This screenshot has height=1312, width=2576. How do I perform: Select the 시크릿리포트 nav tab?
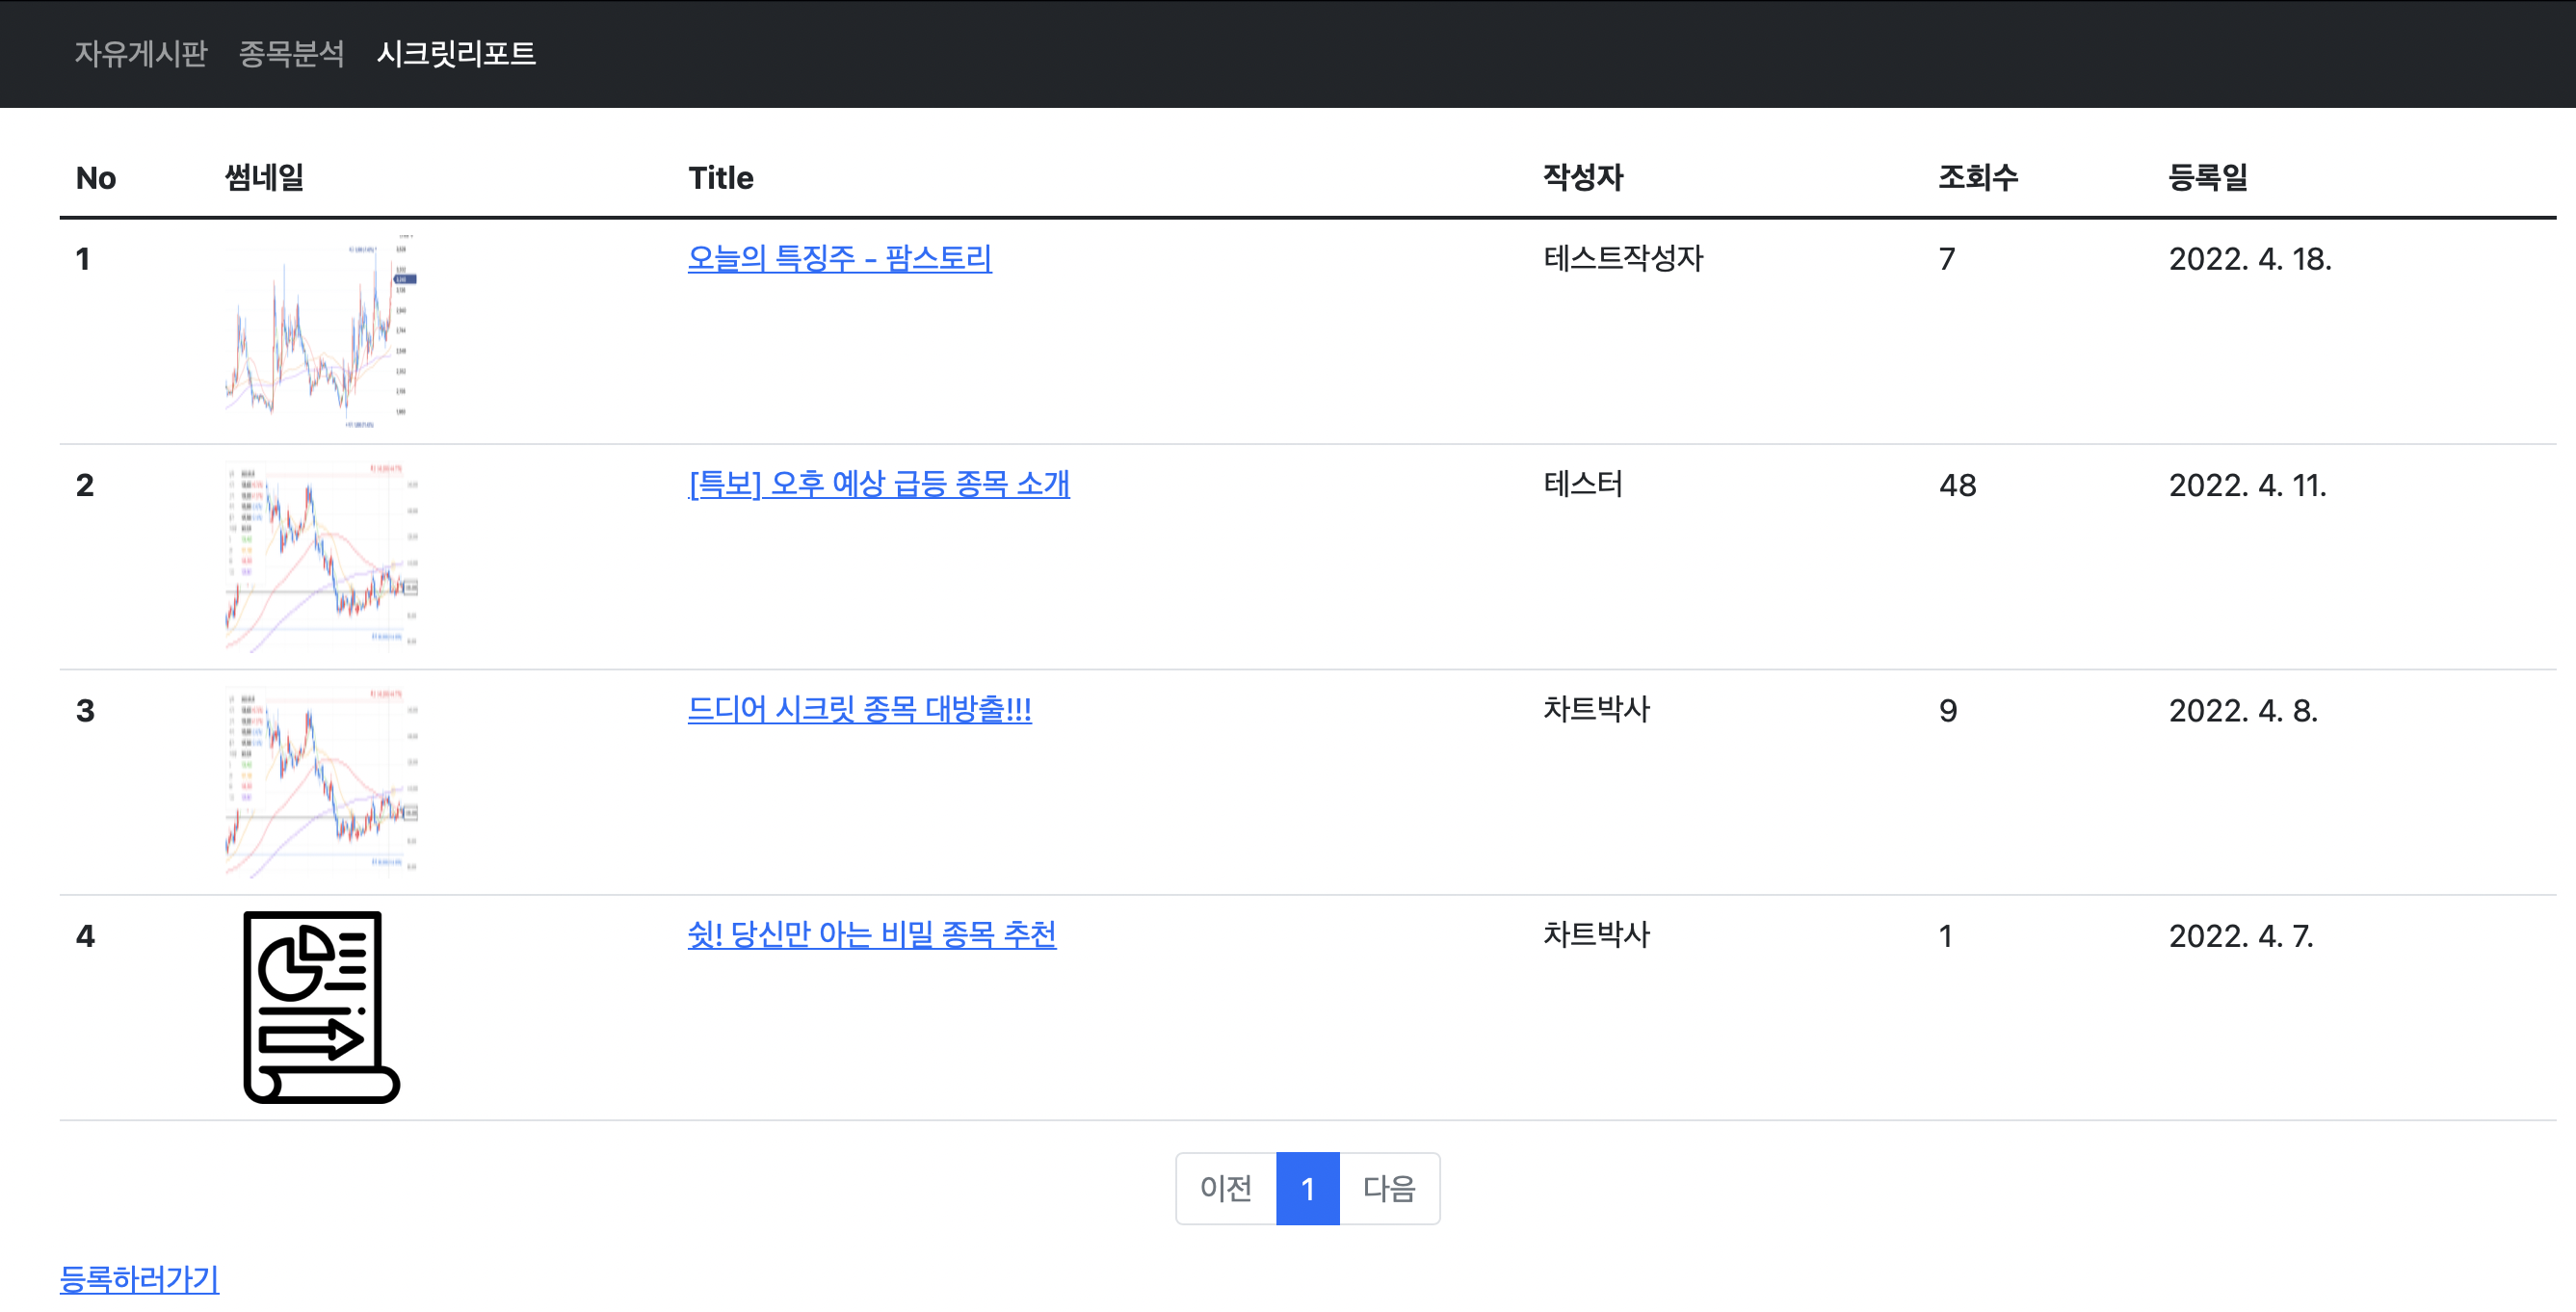tap(456, 53)
